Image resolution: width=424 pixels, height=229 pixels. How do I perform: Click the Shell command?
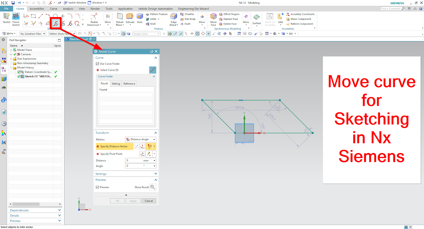(151, 24)
